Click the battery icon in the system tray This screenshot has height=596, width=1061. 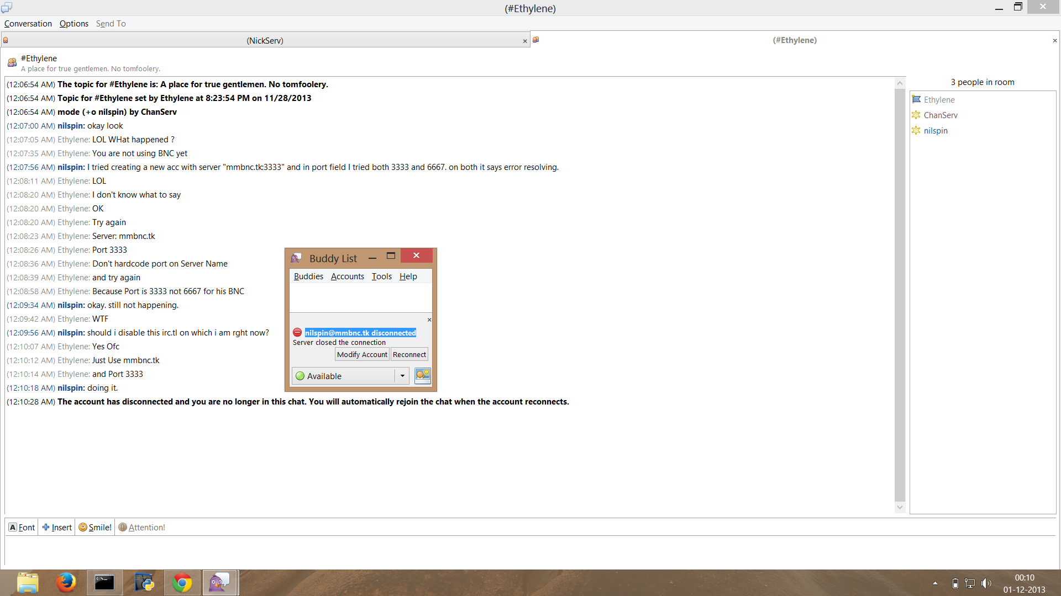click(955, 583)
